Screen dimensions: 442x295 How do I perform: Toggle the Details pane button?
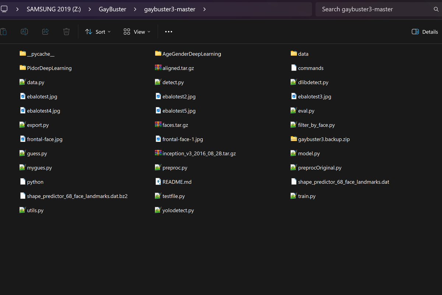point(425,32)
